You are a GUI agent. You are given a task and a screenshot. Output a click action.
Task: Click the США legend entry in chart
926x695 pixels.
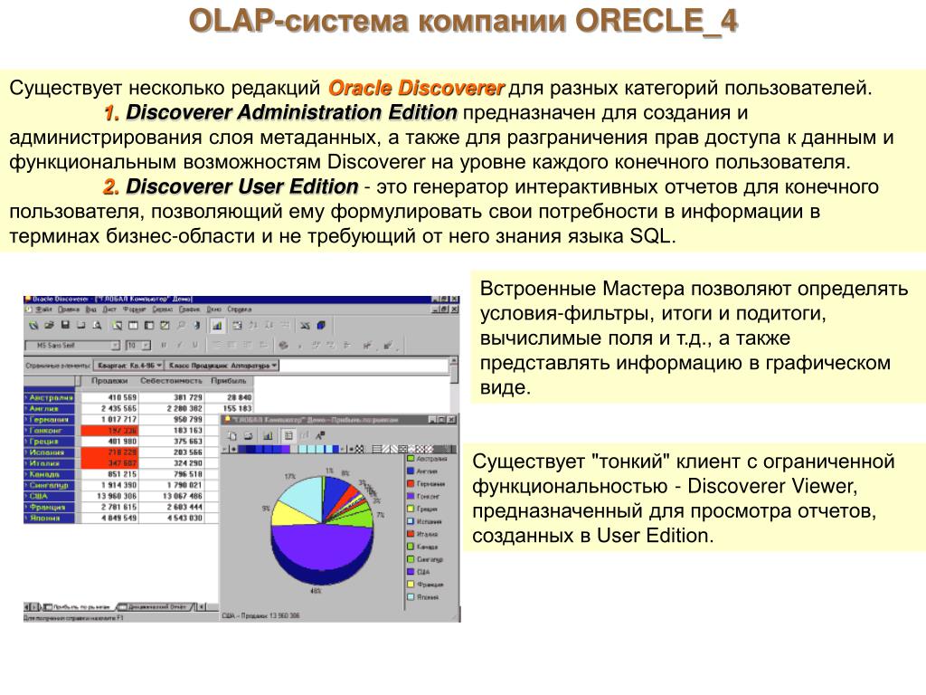pos(418,572)
